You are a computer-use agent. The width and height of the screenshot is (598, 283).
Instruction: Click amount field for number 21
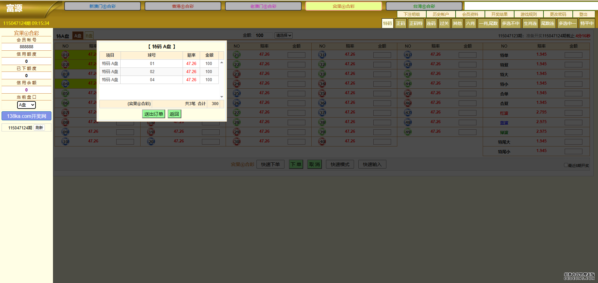pos(296,55)
